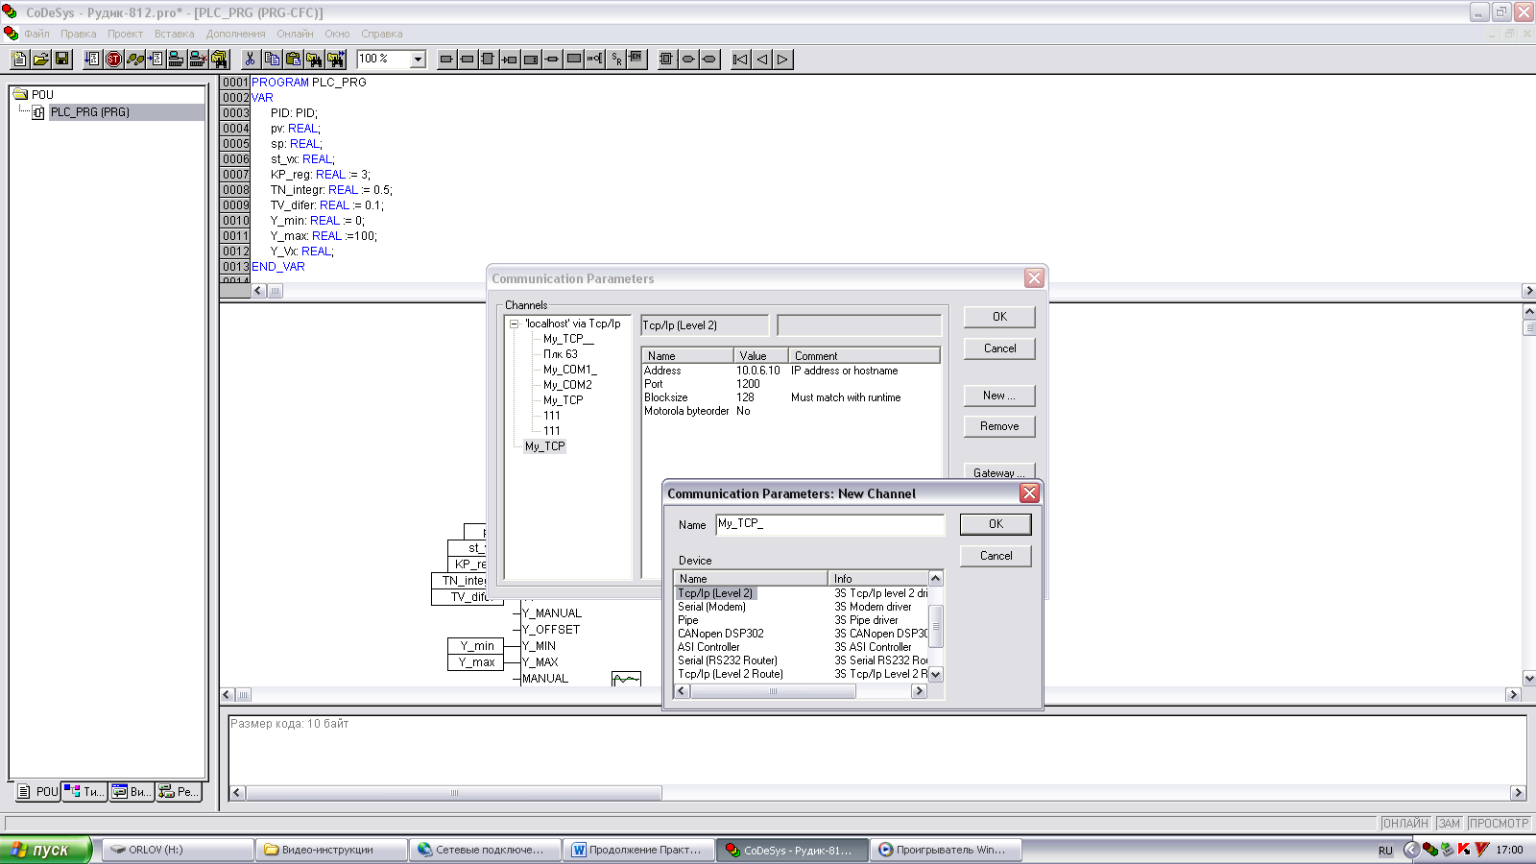Switch to the POU tab at bottom

pos(37,792)
